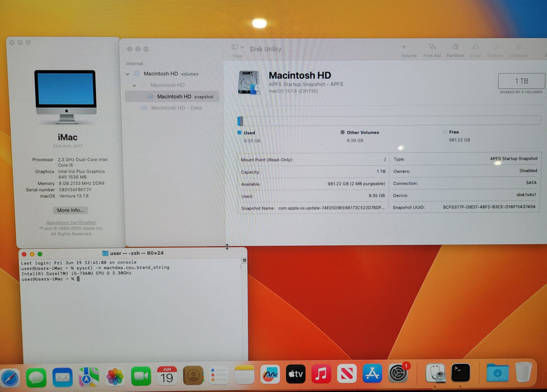
Task: Open the App Store Dock icon
Action: [x=372, y=373]
